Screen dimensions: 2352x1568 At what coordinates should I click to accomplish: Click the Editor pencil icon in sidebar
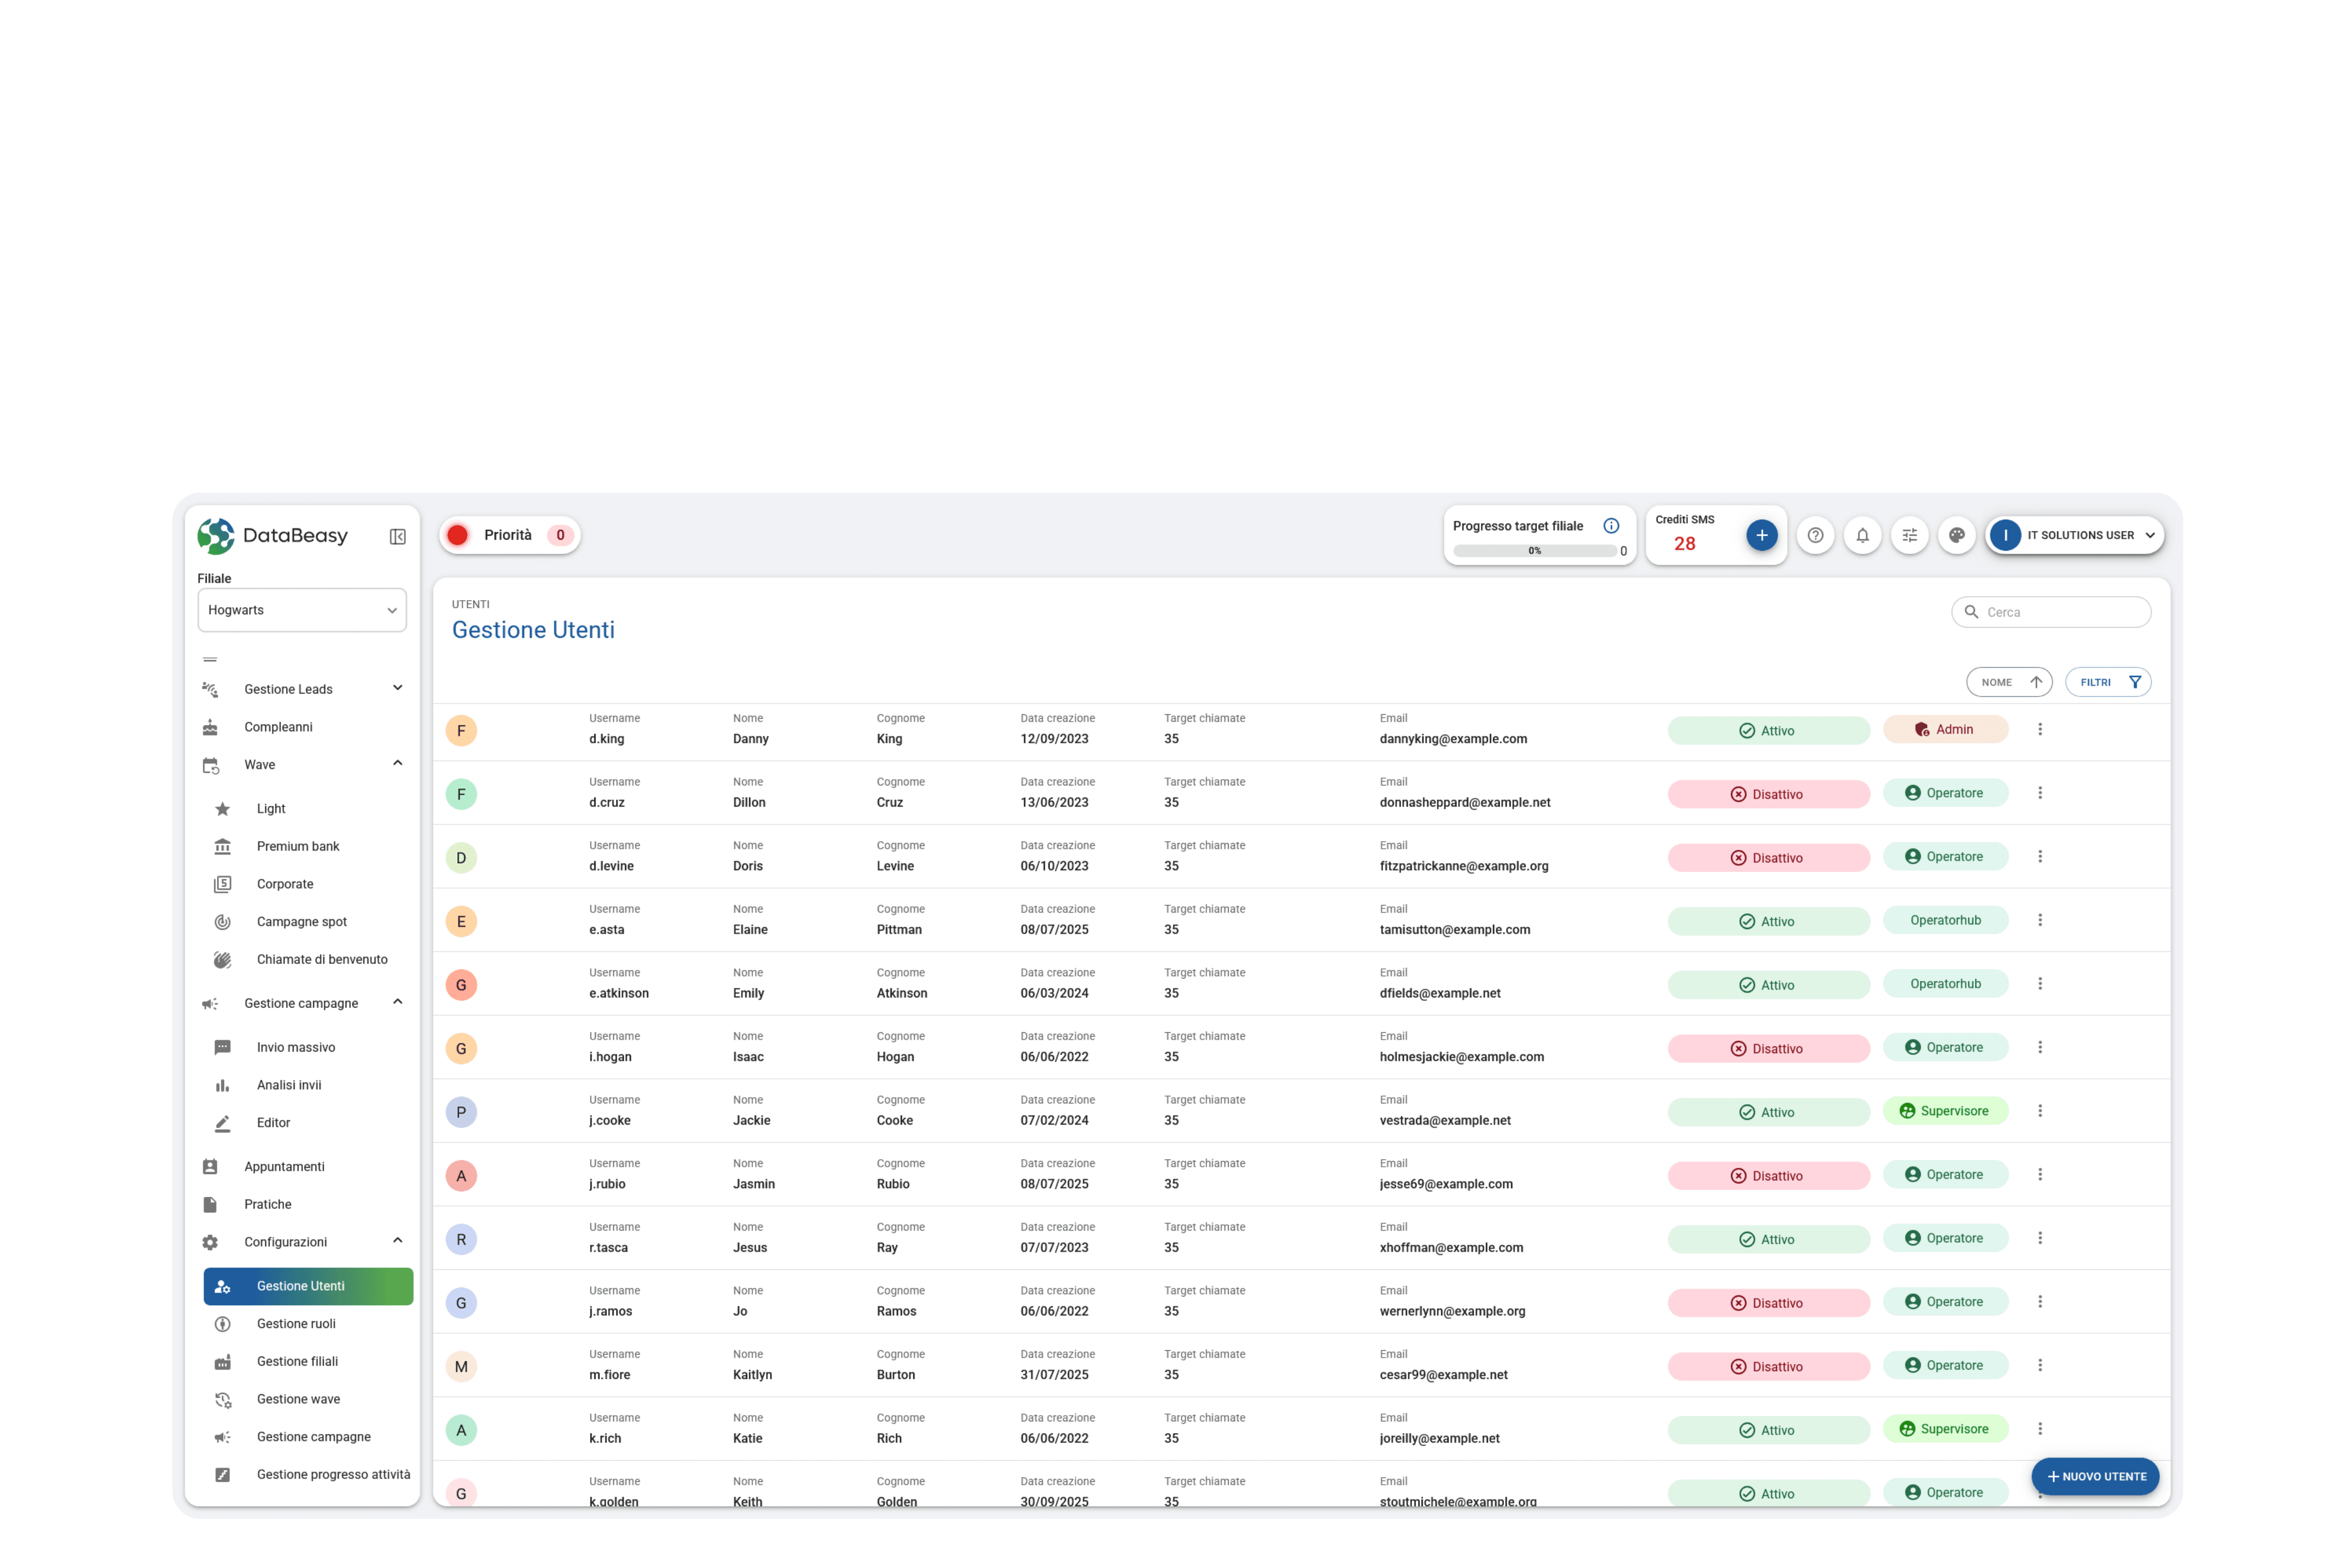click(x=222, y=1123)
